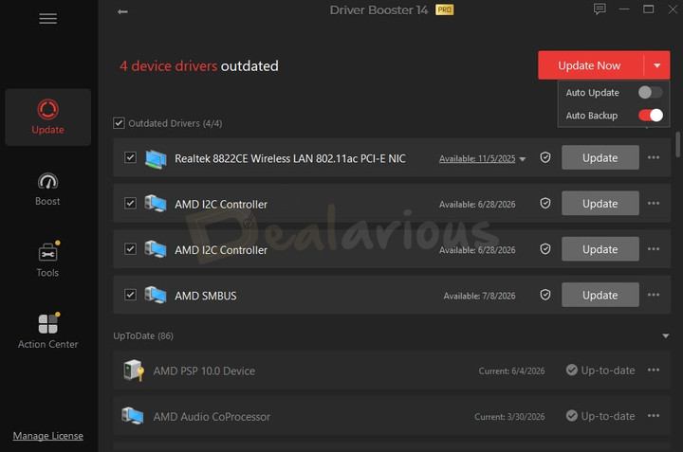The width and height of the screenshot is (683, 452).
Task: Disable the Auto Backup switch
Action: click(651, 116)
